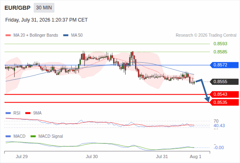Click the MACD Signal legend label

(51, 137)
